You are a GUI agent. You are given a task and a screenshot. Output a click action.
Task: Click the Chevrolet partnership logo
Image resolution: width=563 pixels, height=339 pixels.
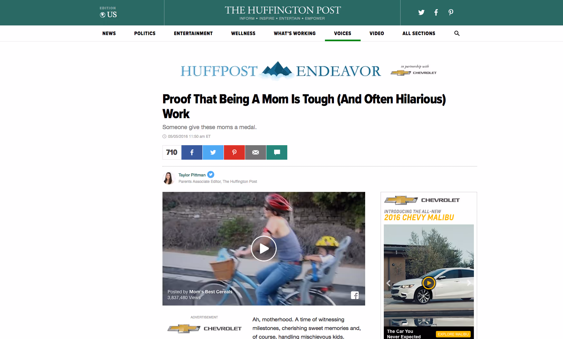(x=414, y=73)
